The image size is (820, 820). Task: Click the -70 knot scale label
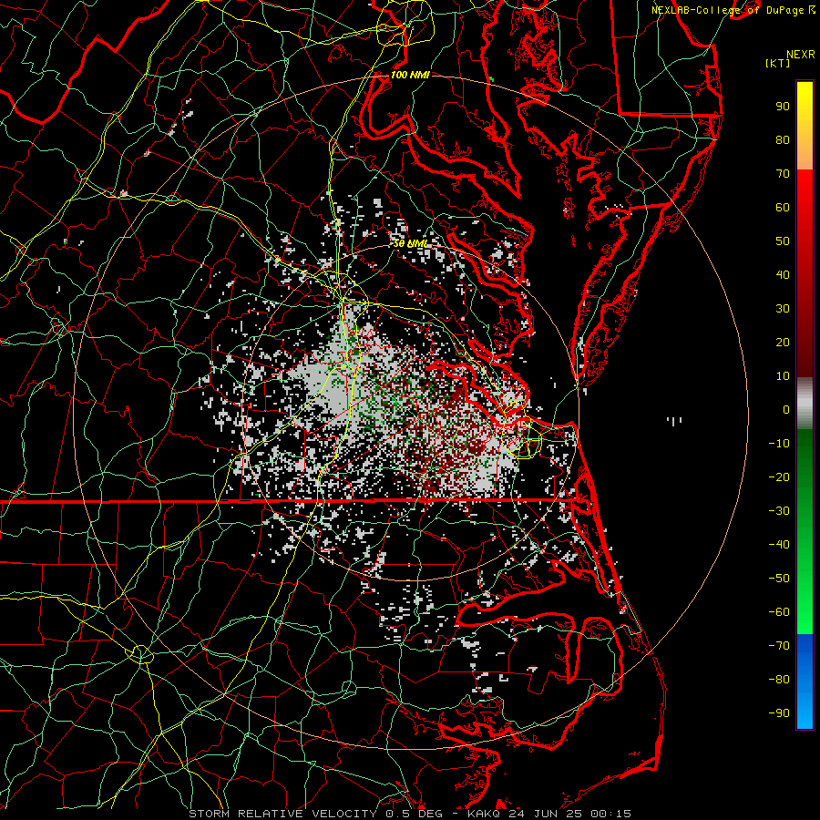click(779, 645)
